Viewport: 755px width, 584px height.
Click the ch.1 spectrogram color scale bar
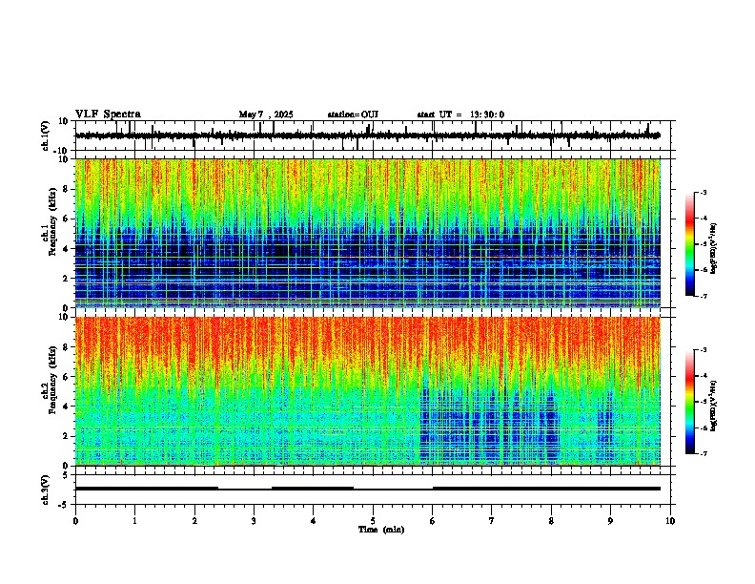point(689,244)
